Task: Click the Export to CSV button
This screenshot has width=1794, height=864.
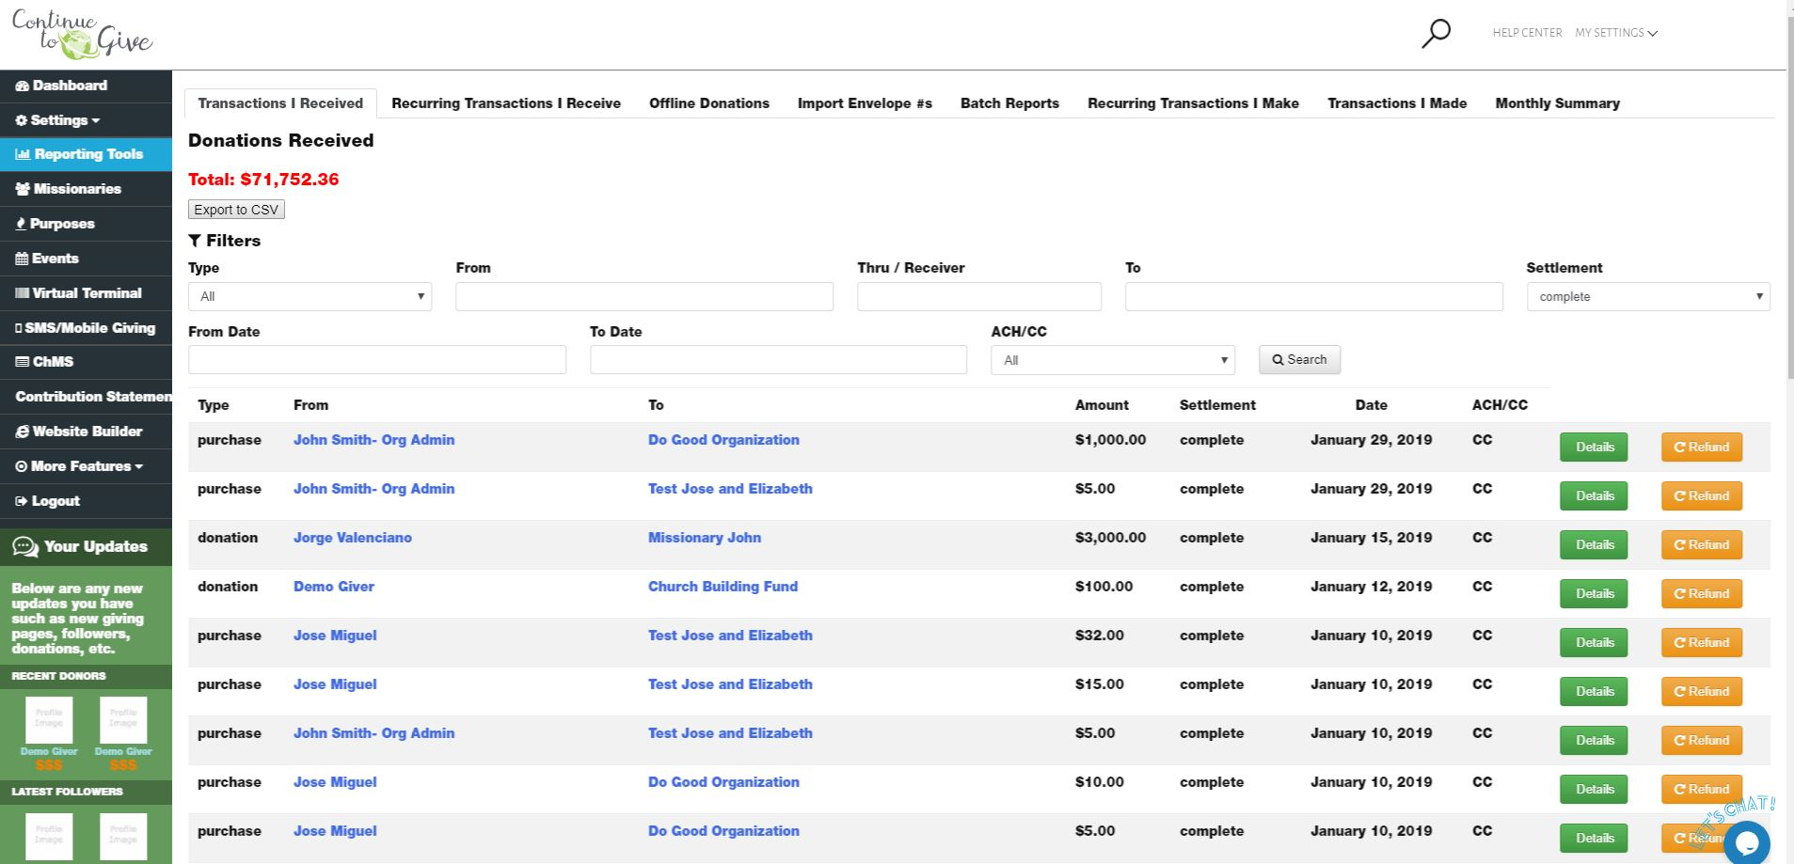Action: pyautogui.click(x=236, y=210)
